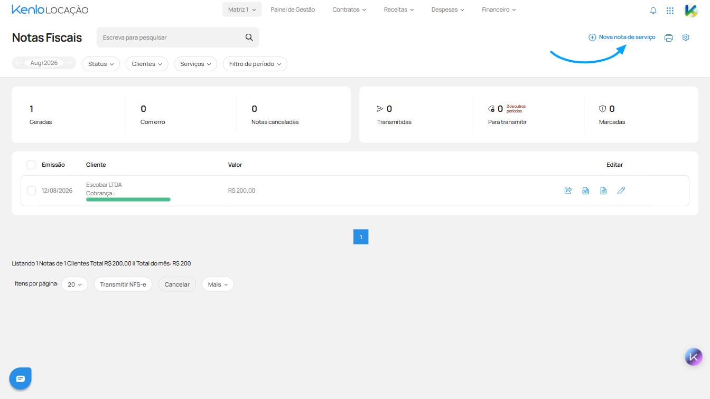Click the Cliente column header
Screen dimensions: 710x399
pyautogui.click(x=96, y=165)
